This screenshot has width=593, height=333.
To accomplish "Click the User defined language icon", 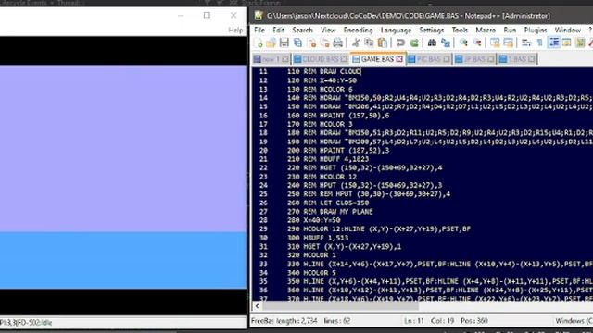I will point(566,43).
